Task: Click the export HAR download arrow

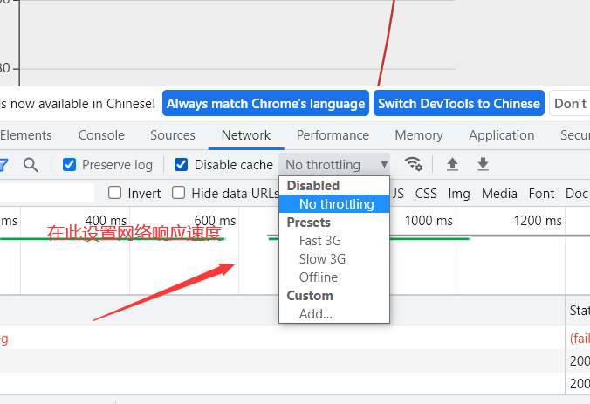Action: click(x=483, y=164)
